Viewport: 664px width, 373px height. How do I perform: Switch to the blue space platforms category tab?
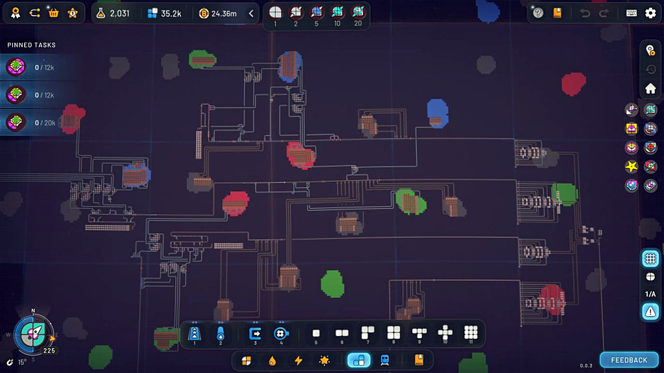tap(359, 360)
